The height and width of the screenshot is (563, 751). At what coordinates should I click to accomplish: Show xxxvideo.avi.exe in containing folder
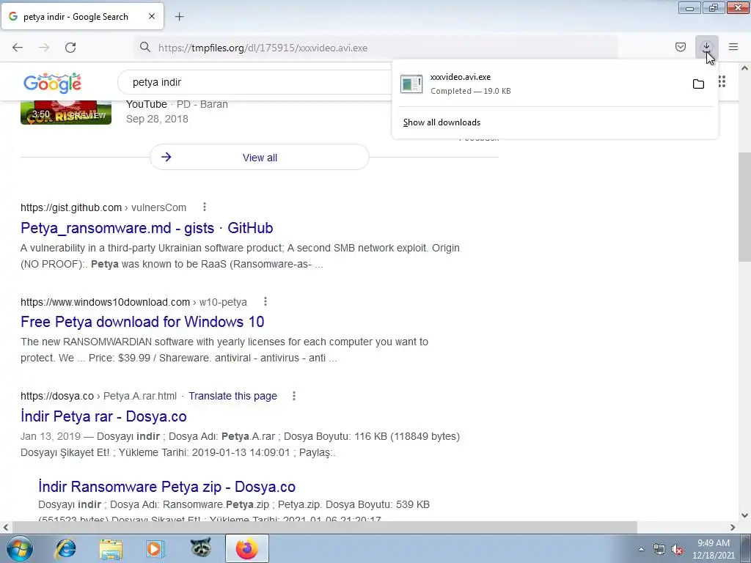click(698, 84)
